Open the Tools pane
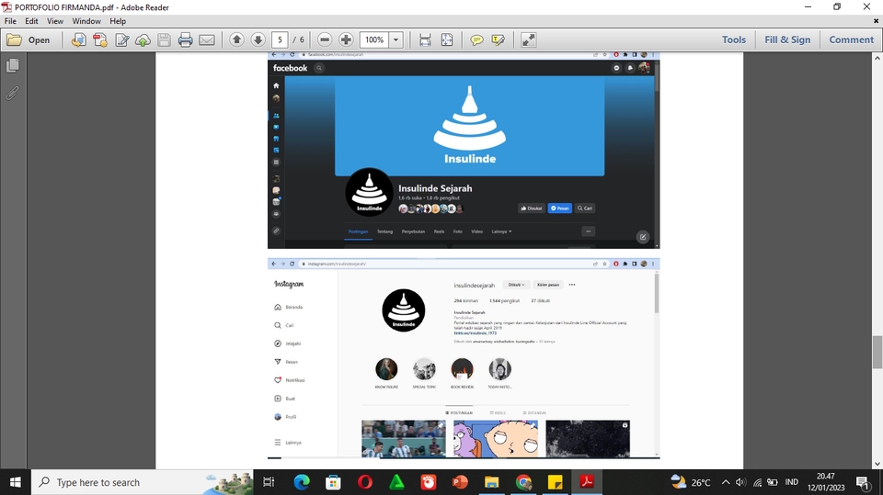Screen dimensions: 883x495 pyautogui.click(x=734, y=39)
